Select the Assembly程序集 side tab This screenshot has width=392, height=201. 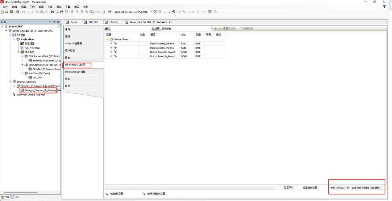coord(73,44)
